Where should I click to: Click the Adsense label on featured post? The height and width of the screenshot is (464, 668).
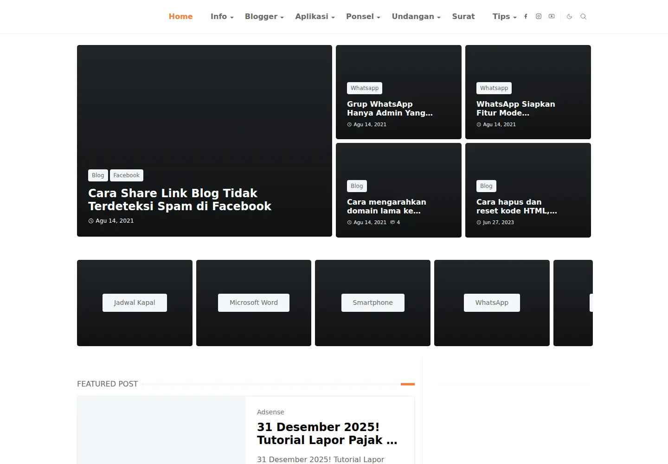point(270,412)
